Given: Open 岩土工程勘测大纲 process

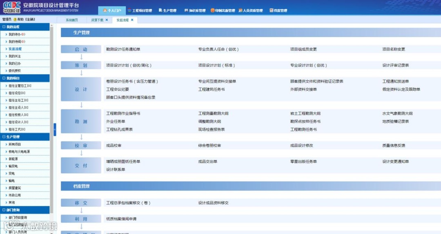Looking at the screenshot, I should click(305, 114).
